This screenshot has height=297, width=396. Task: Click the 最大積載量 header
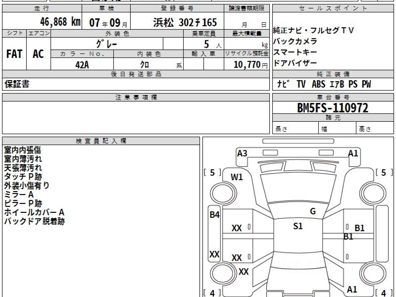coord(247,33)
